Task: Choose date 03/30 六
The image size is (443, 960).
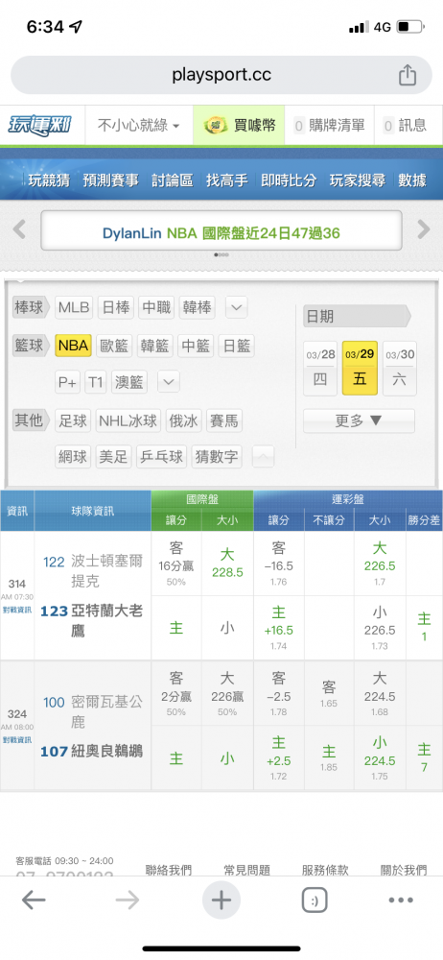Action: [x=400, y=369]
